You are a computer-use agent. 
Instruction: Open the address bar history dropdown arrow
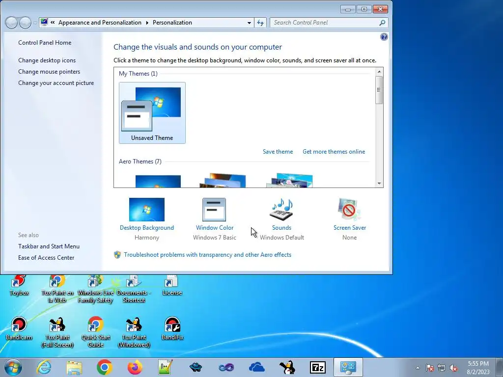[x=249, y=23]
